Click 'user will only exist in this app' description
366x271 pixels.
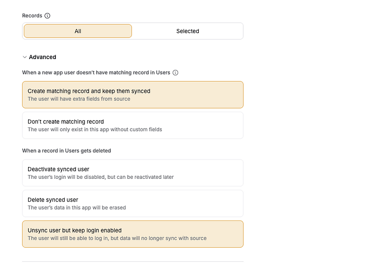click(x=94, y=130)
